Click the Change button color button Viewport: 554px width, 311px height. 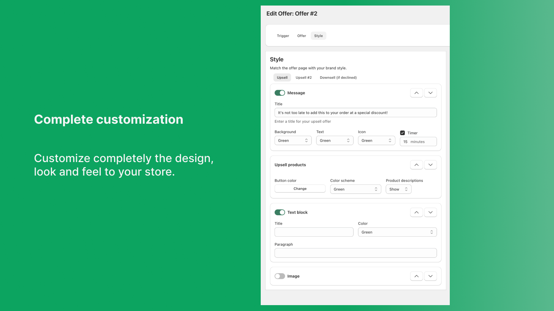click(300, 189)
